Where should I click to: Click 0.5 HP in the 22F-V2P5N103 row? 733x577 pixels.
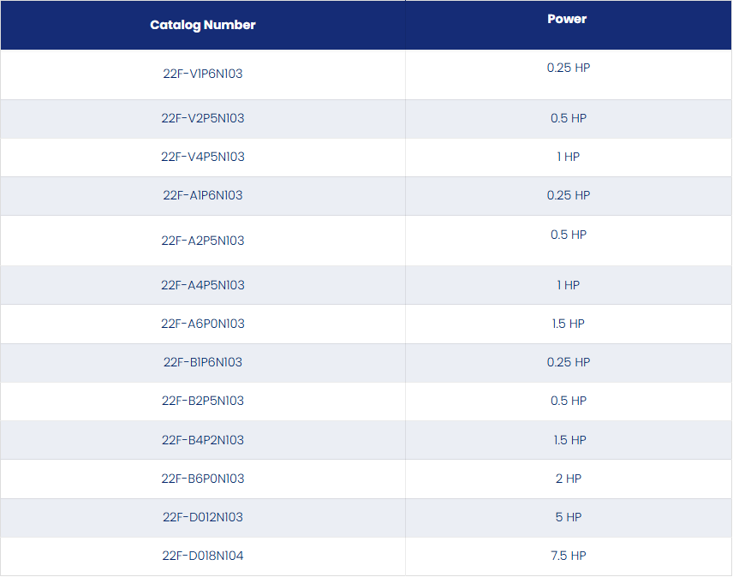coord(569,118)
